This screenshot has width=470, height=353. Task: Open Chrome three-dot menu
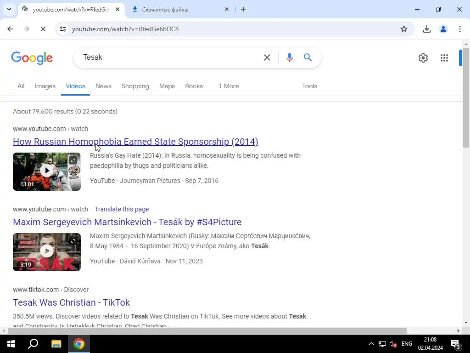click(459, 29)
